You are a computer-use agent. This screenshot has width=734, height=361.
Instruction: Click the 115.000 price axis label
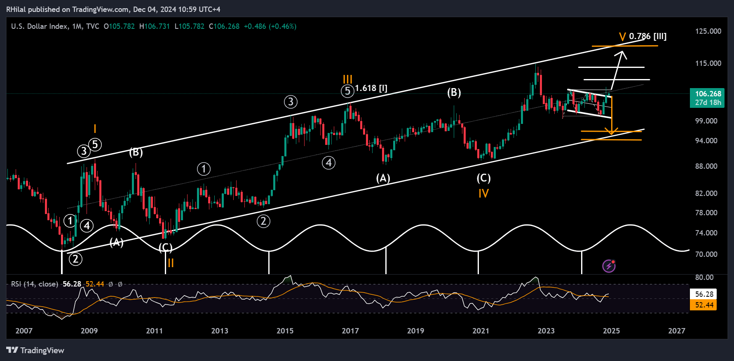pos(708,63)
